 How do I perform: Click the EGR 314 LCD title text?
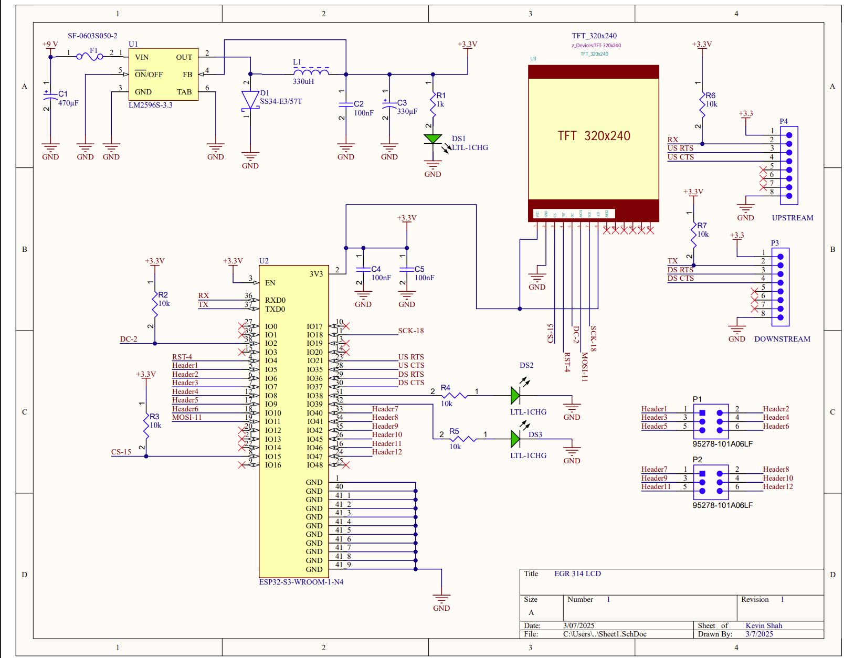click(577, 574)
